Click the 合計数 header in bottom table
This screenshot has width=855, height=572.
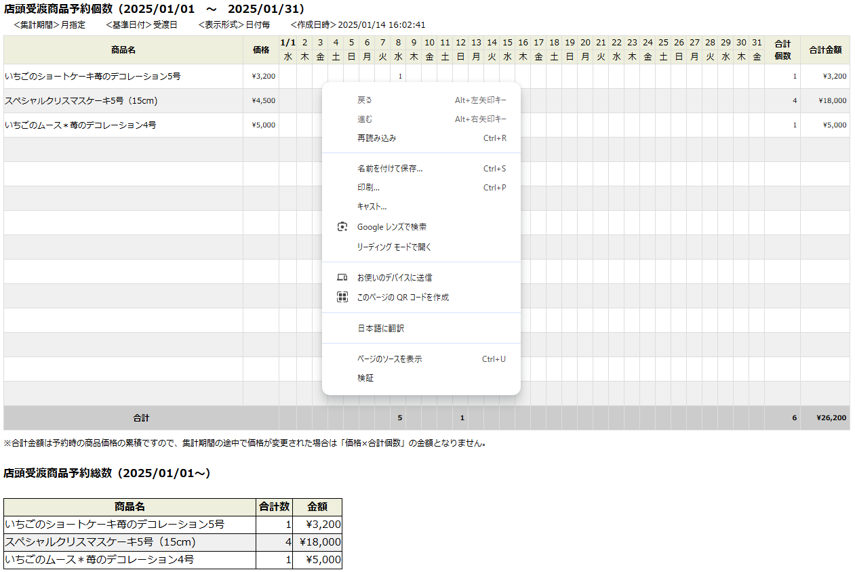click(x=275, y=507)
